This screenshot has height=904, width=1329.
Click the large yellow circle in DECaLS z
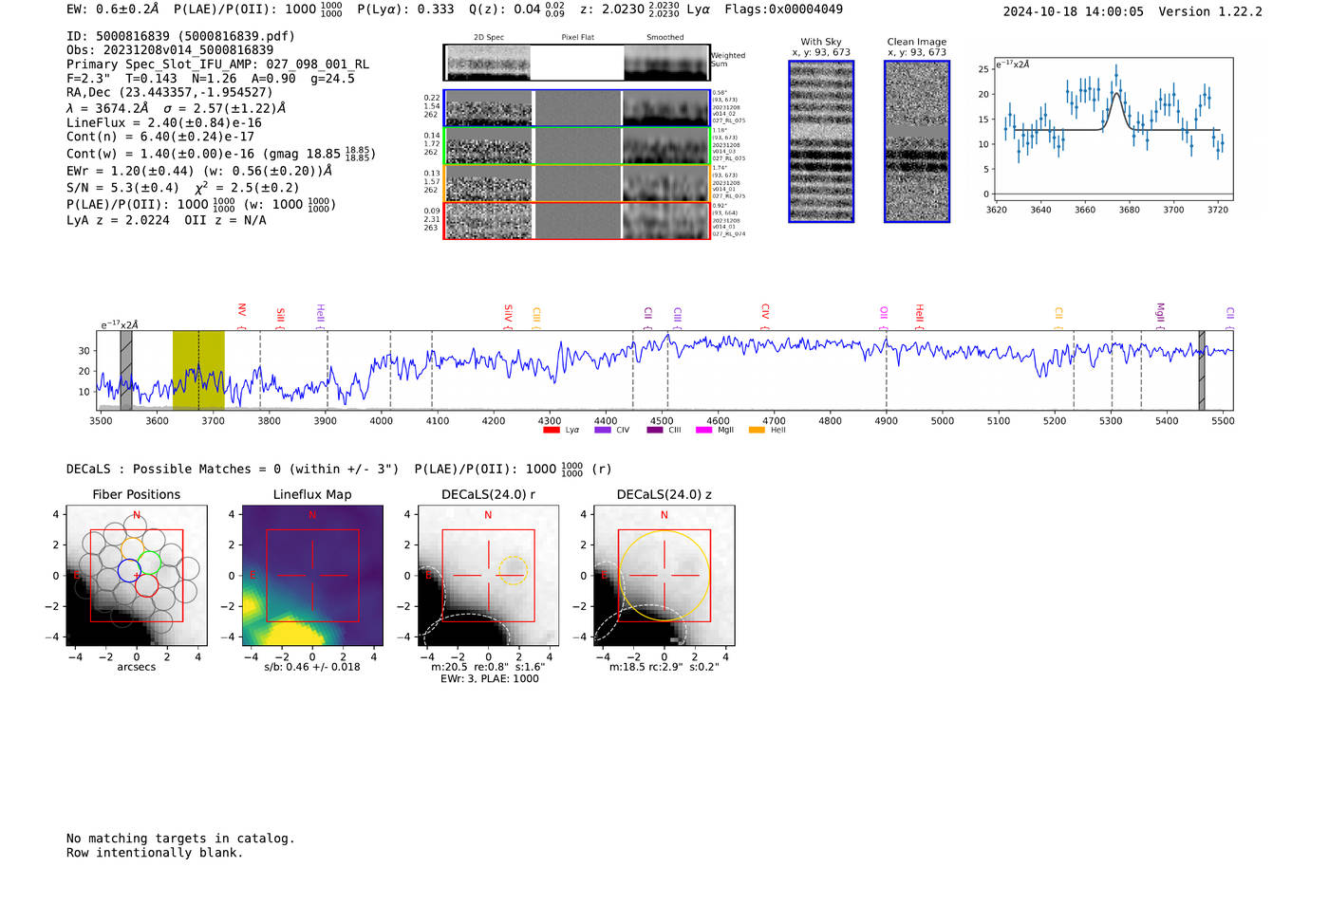click(x=664, y=576)
